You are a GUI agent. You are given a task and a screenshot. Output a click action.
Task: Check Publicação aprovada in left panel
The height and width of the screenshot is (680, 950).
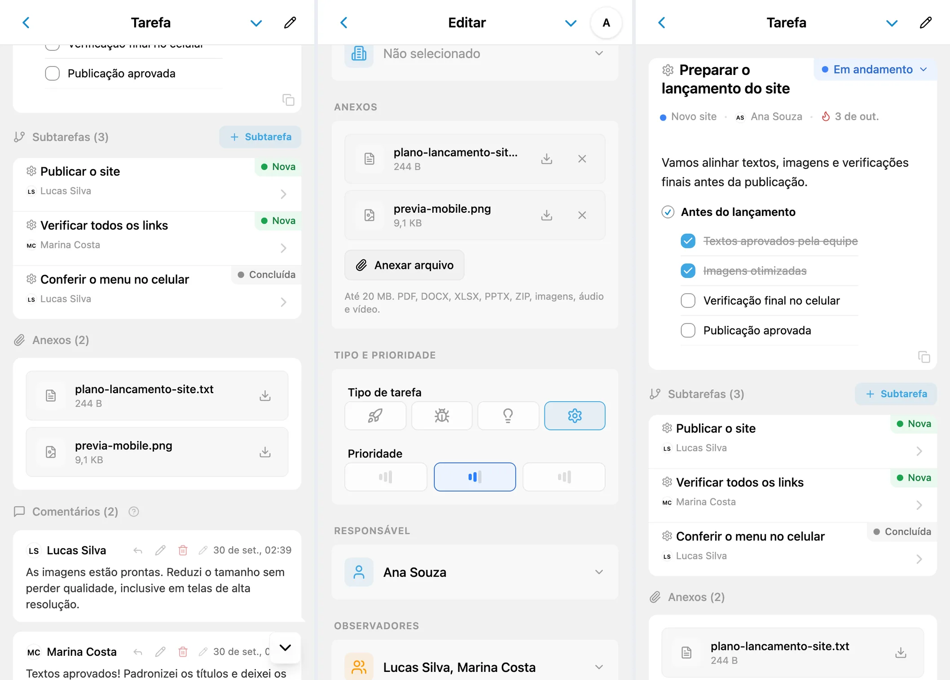click(x=53, y=74)
